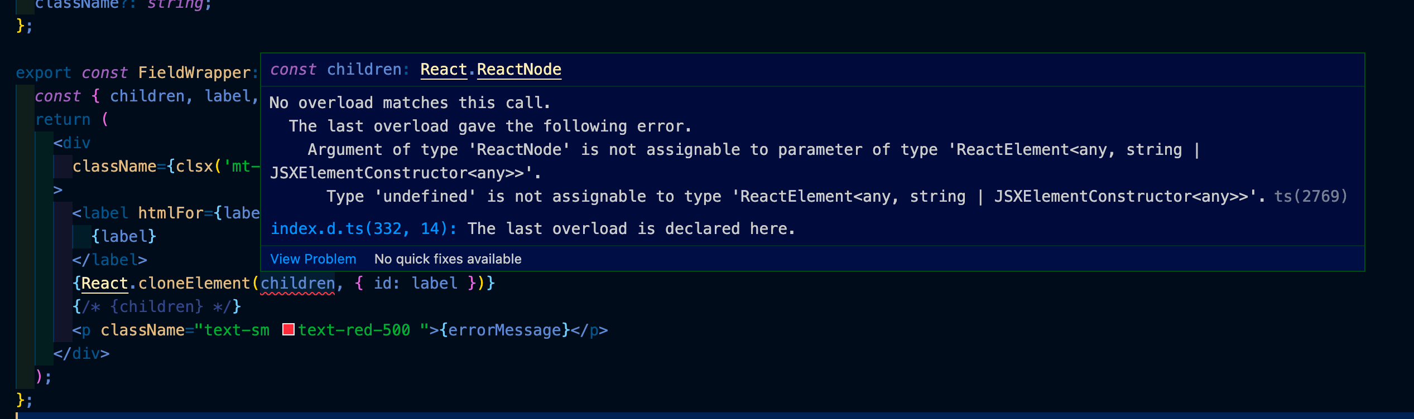
Task: Click the squiggly-underlined "children" argument
Action: tap(299, 283)
